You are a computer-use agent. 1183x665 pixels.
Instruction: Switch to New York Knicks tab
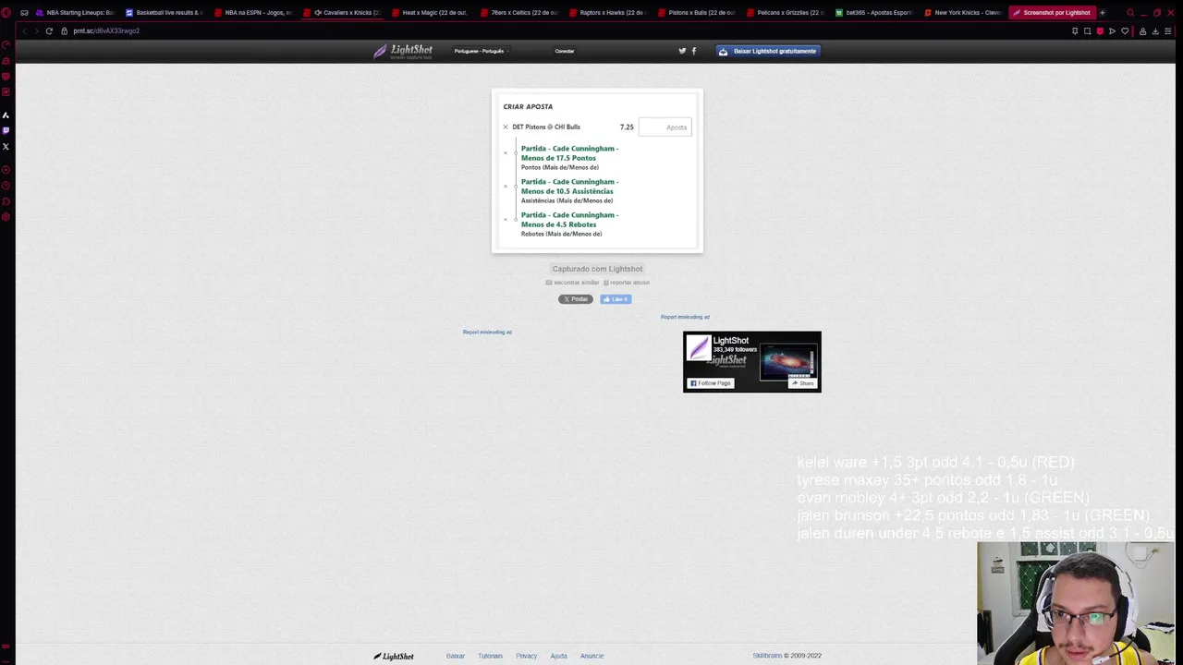(961, 12)
